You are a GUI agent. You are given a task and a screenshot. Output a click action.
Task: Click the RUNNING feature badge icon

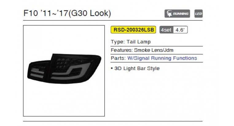tap(177, 14)
